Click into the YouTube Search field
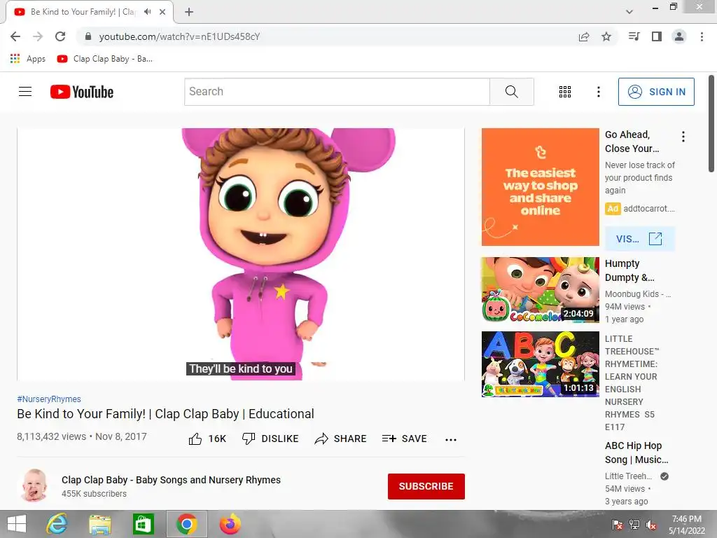 (337, 92)
